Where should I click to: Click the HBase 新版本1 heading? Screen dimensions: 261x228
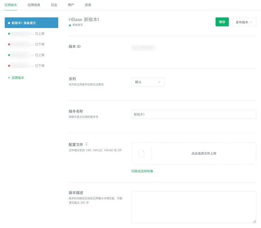(x=84, y=20)
